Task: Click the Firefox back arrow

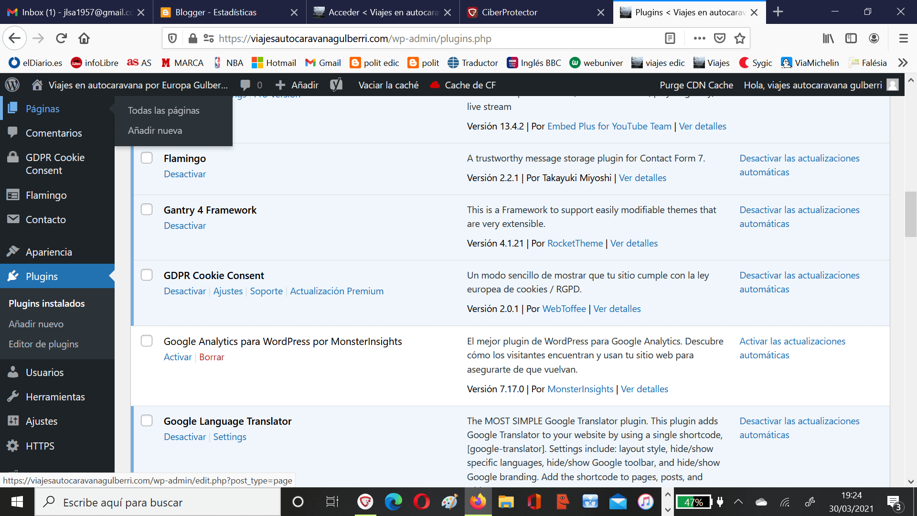Action: [x=15, y=38]
